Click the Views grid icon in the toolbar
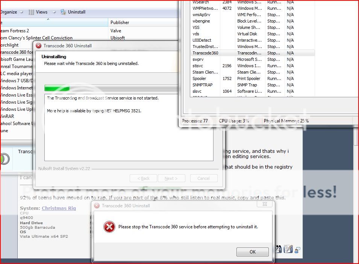The height and width of the screenshot is (264, 359). 31,12
